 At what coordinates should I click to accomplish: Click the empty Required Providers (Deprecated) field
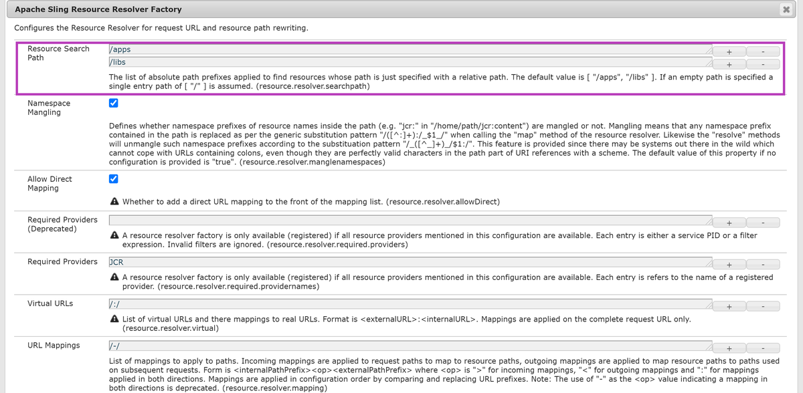click(410, 220)
